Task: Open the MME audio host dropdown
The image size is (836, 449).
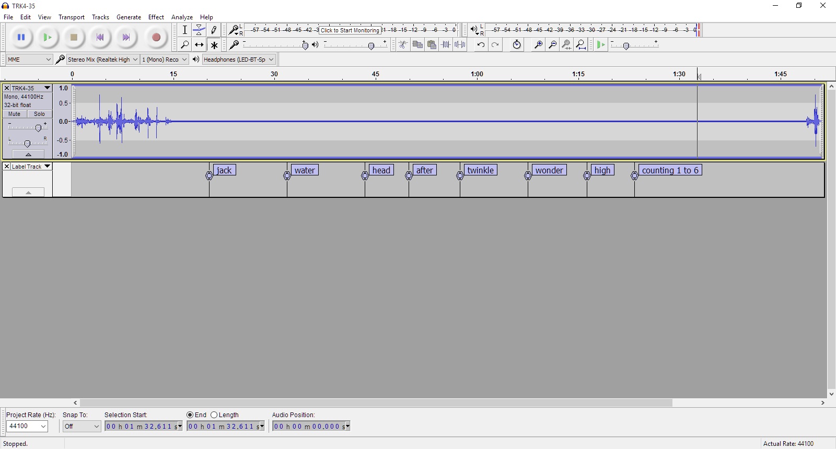Action: 29,60
